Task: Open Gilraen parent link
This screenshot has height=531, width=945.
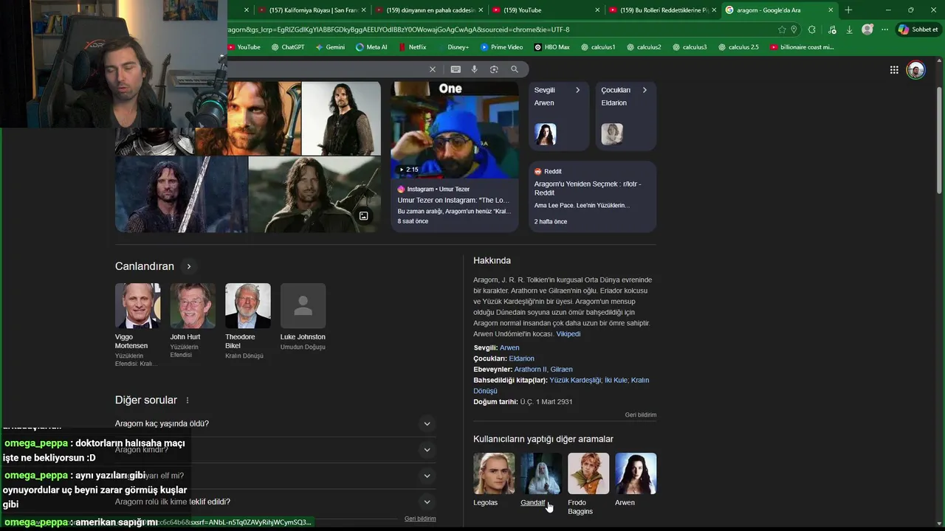Action: (561, 369)
